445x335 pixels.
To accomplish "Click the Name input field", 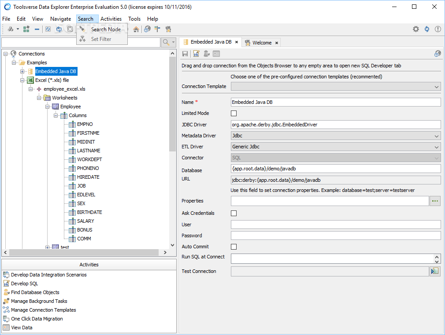I will (336, 102).
